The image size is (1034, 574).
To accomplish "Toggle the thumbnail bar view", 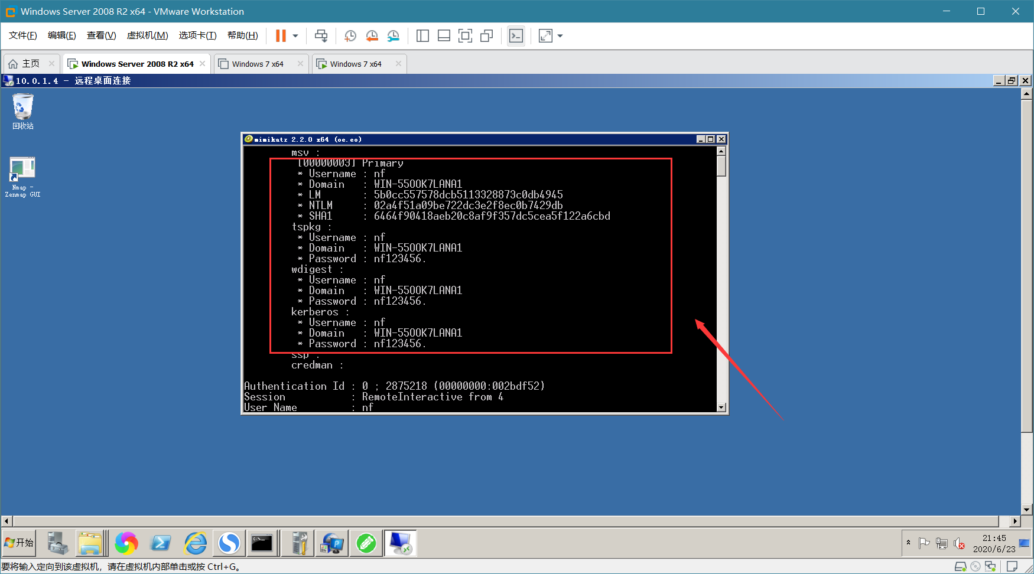I will click(x=444, y=36).
